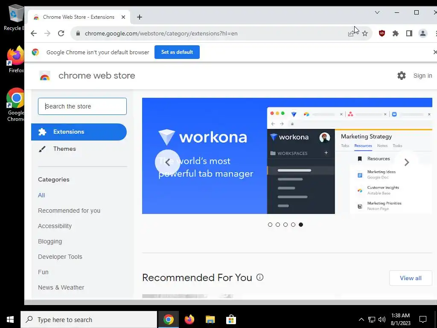Screen dimensions: 437x328
Task: Bookmark this page with the star icon
Action: [365, 34]
